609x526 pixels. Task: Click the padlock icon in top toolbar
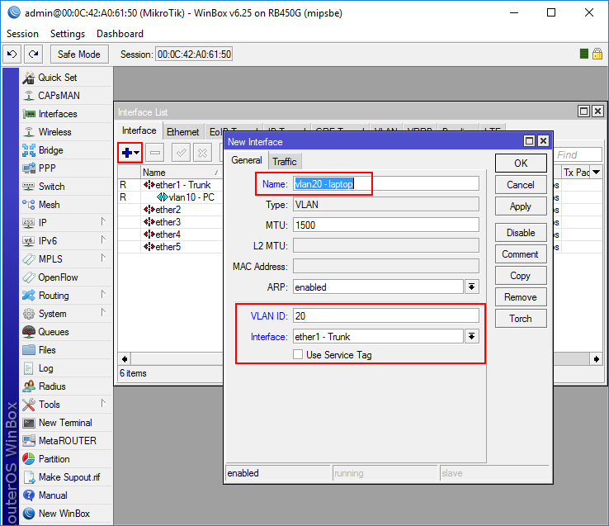[597, 54]
